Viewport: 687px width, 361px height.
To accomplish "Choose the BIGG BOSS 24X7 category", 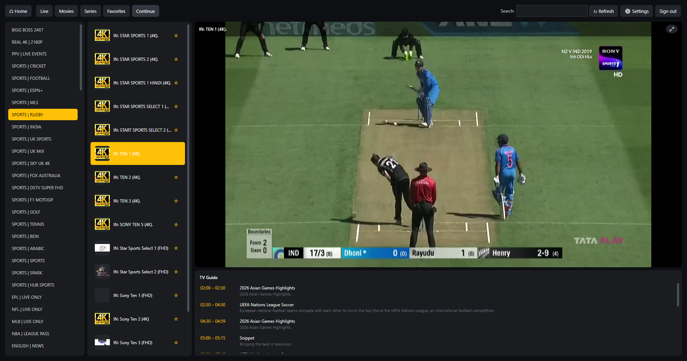I will point(43,30).
